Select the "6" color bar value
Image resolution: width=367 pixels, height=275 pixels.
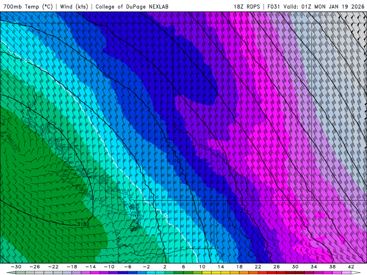(183, 267)
